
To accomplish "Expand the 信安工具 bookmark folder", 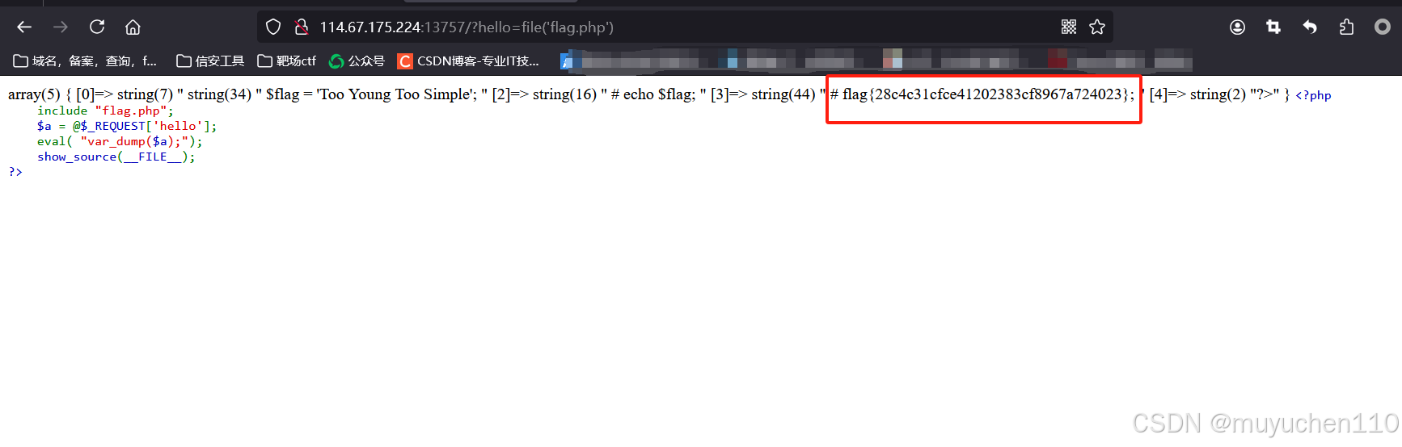I will coord(210,61).
